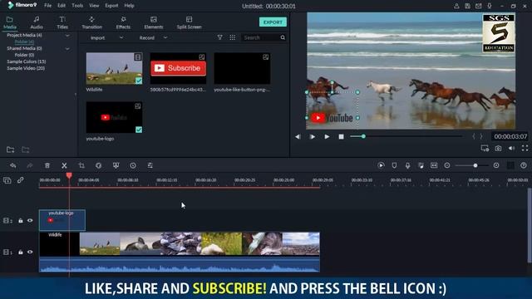Open the color correction icon
Image resolution: width=532 pixels, height=299 pixels.
[98, 165]
